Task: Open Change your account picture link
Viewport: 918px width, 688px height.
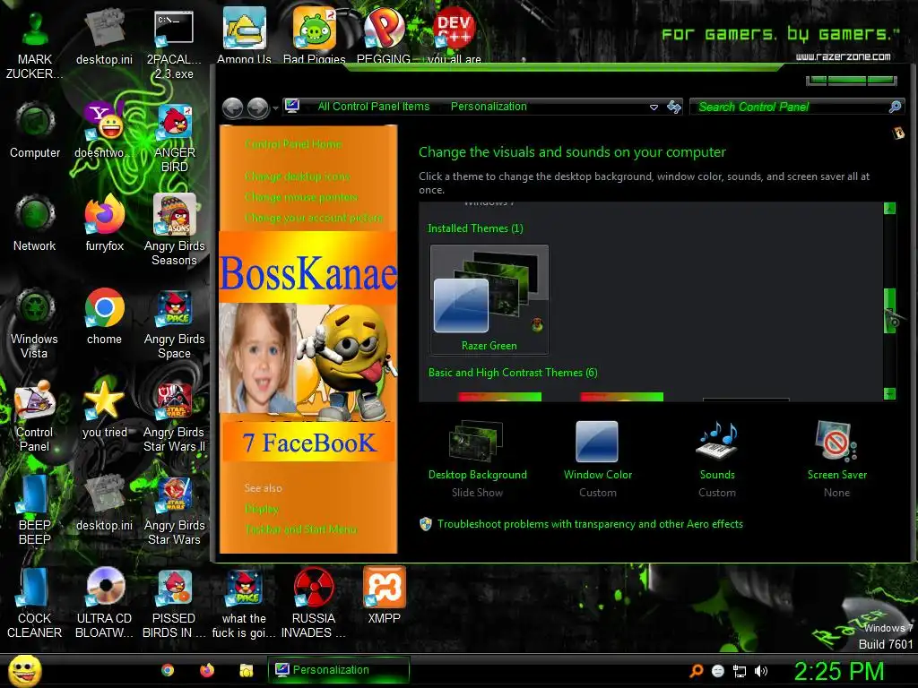Action: [x=314, y=218]
